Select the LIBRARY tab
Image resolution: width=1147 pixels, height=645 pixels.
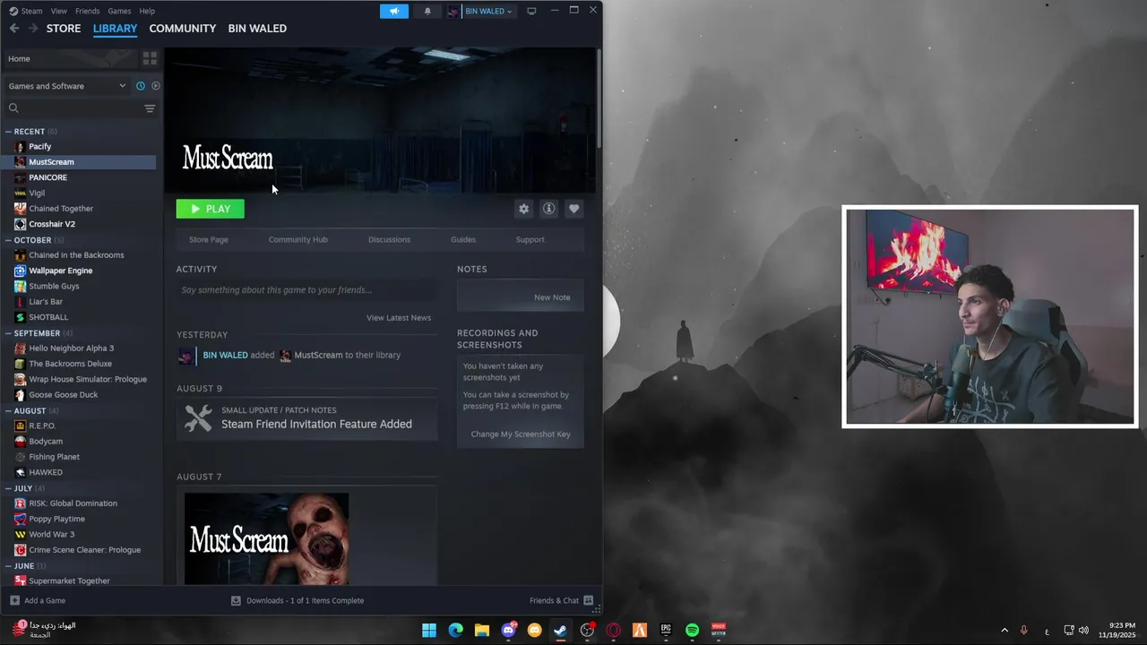pyautogui.click(x=115, y=29)
